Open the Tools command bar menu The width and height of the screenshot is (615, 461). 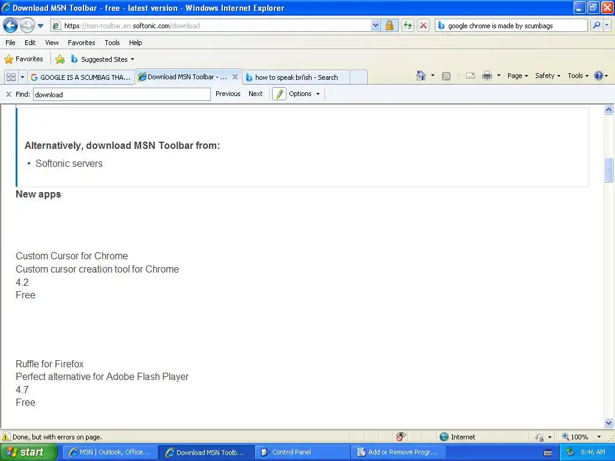(x=578, y=76)
